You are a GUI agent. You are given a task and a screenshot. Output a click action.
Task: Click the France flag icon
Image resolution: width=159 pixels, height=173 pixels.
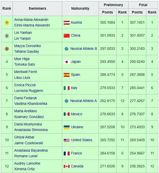point(67,153)
